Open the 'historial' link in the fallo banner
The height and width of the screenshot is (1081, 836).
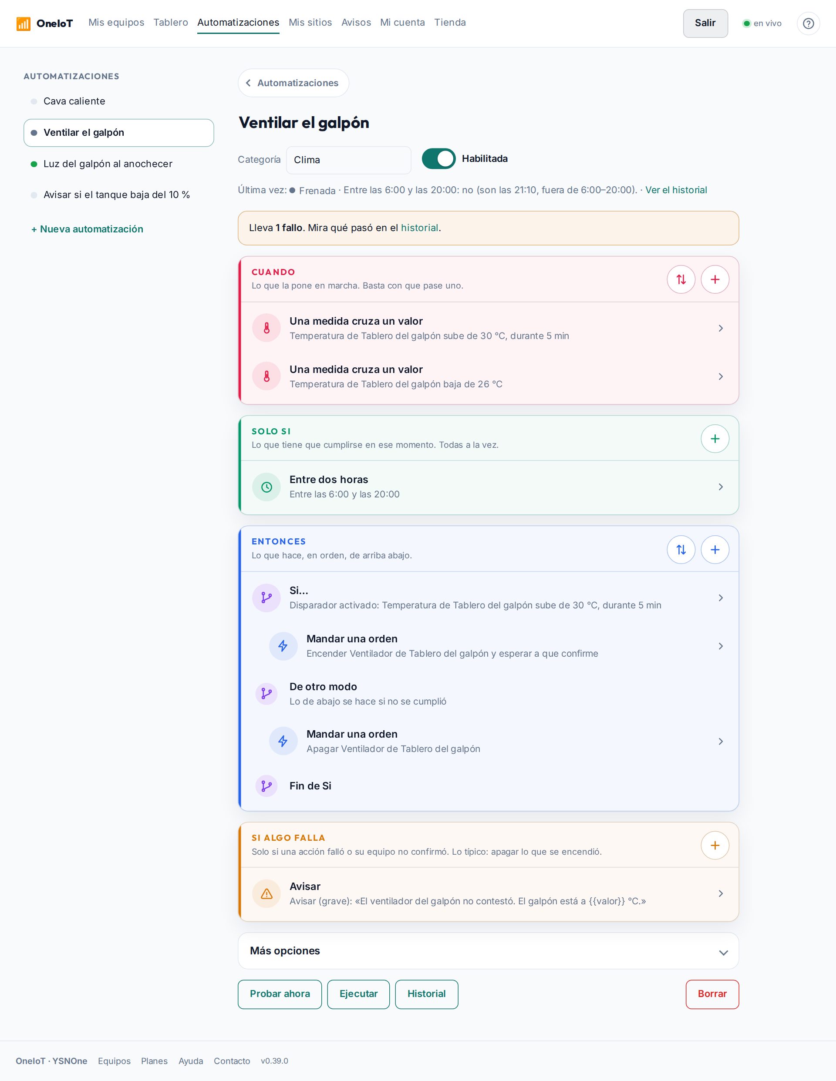click(419, 228)
